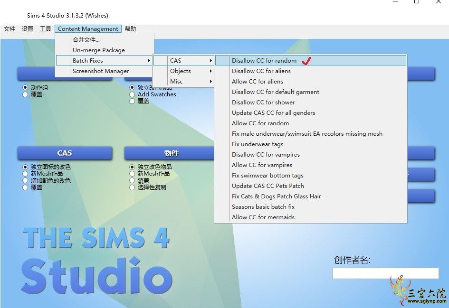Select the 动作组 radio button
The width and height of the screenshot is (449, 308).
tap(25, 87)
